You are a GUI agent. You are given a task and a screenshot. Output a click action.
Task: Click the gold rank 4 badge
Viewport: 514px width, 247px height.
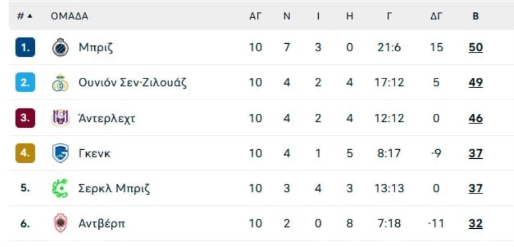[x=25, y=153]
